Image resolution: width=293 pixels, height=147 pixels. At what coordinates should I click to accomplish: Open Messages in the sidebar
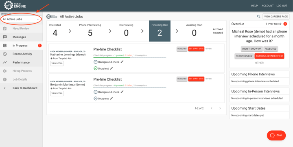point(22,37)
